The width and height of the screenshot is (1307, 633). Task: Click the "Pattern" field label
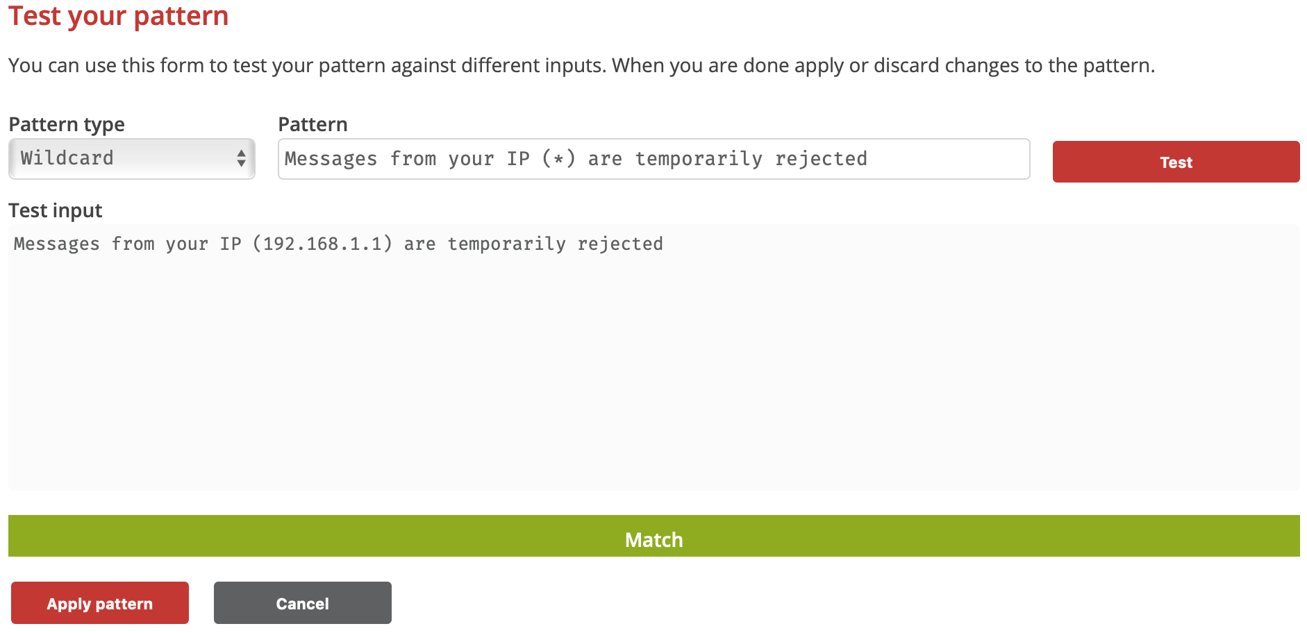click(x=313, y=124)
